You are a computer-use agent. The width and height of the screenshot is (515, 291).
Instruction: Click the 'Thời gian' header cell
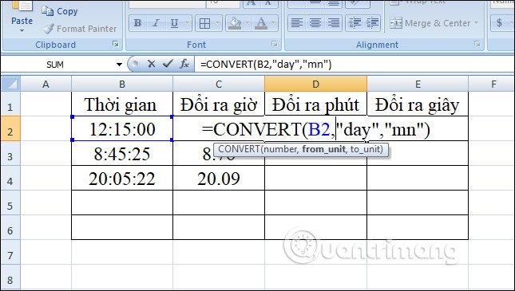point(122,104)
